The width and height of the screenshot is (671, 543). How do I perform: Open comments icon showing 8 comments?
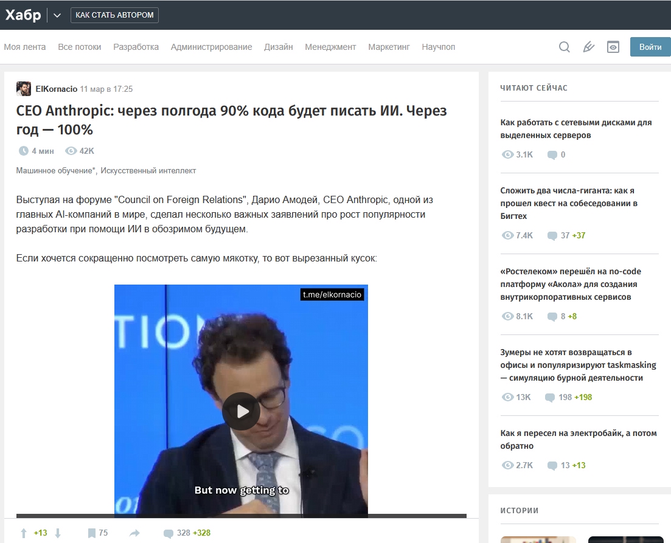(x=552, y=317)
